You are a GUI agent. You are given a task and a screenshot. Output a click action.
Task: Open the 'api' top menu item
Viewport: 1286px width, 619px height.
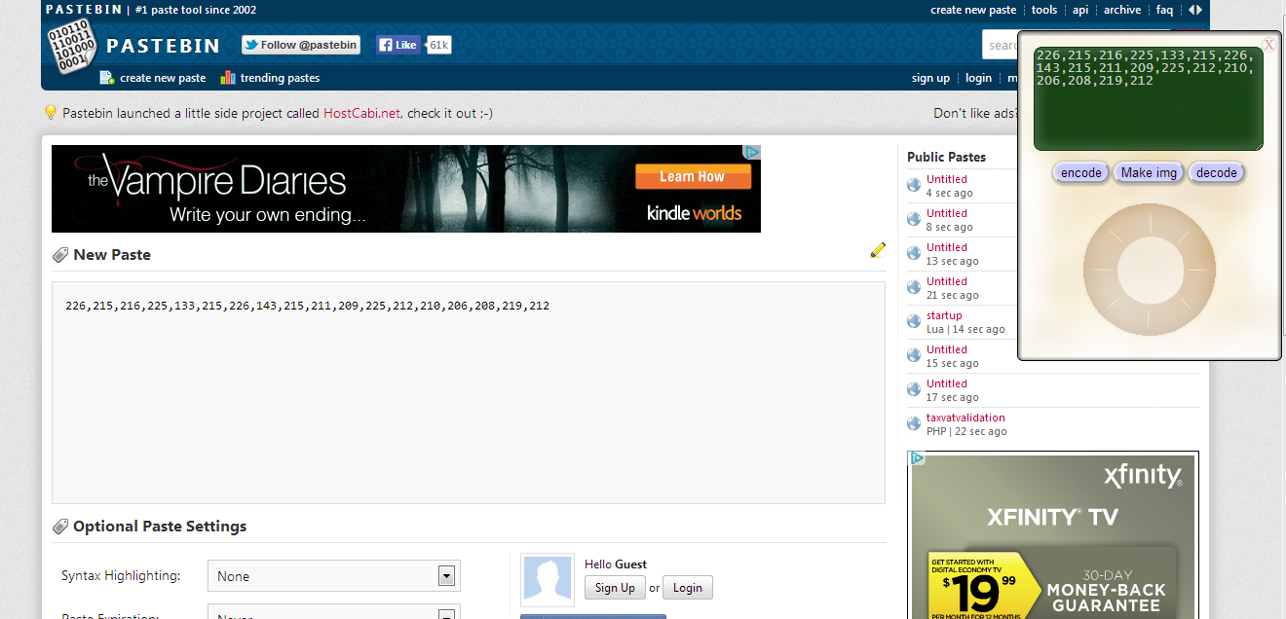point(1080,10)
